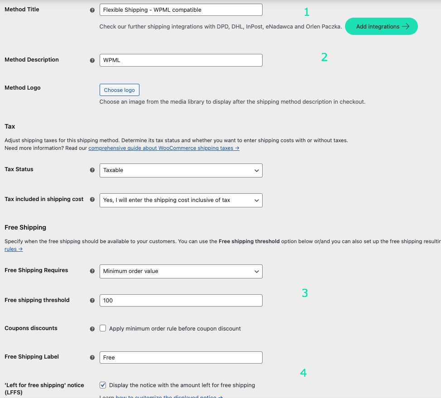The height and width of the screenshot is (398, 441).
Task: Disable the left for free shipping notice display
Action: (103, 385)
